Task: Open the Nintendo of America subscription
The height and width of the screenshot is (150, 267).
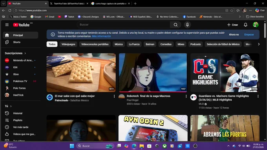Action: click(20, 60)
